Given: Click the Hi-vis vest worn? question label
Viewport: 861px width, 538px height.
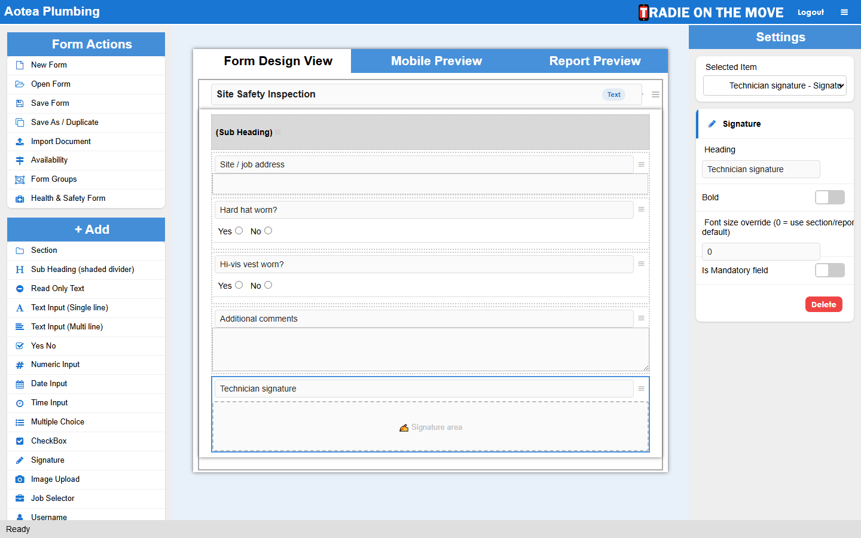Looking at the screenshot, I should tap(424, 264).
